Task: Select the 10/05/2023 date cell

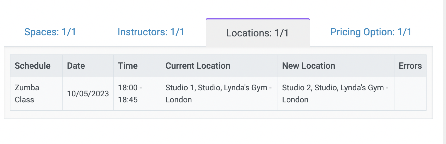Action: point(88,94)
